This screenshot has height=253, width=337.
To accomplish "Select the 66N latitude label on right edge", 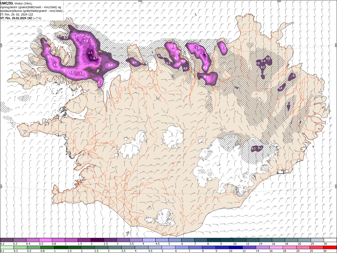I will [336, 45].
